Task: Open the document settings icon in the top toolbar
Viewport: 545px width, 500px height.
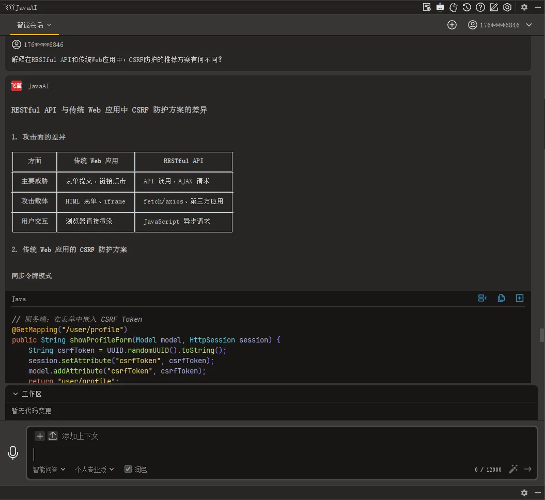Action: click(x=427, y=7)
